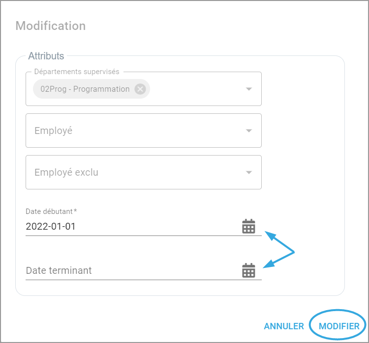Click the Modification dialog title
369x343 pixels.
click(51, 26)
